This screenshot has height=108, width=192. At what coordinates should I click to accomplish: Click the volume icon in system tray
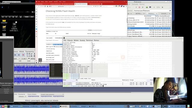pyautogui.click(x=166, y=106)
